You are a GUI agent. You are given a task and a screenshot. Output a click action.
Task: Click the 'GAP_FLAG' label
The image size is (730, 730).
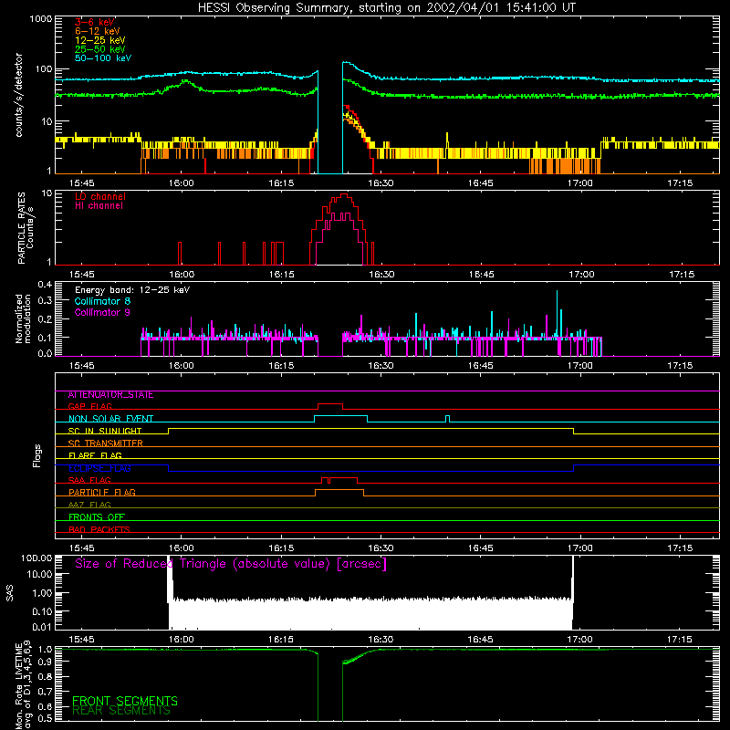click(x=89, y=406)
